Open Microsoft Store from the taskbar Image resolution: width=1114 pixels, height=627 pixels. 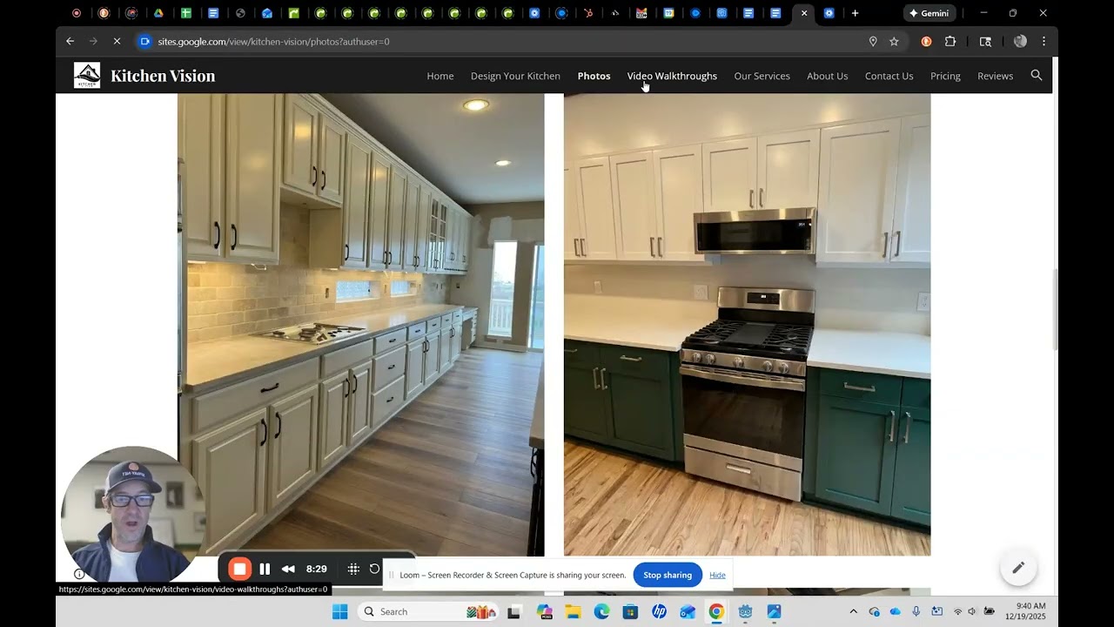(630, 611)
